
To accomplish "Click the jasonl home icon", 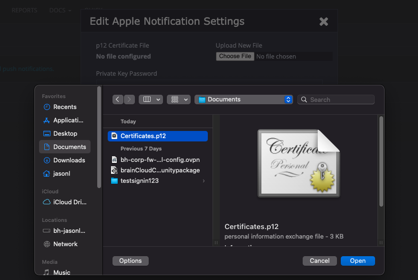I will coord(47,173).
